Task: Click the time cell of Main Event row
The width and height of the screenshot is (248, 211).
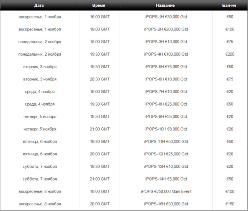Action: click(100, 191)
